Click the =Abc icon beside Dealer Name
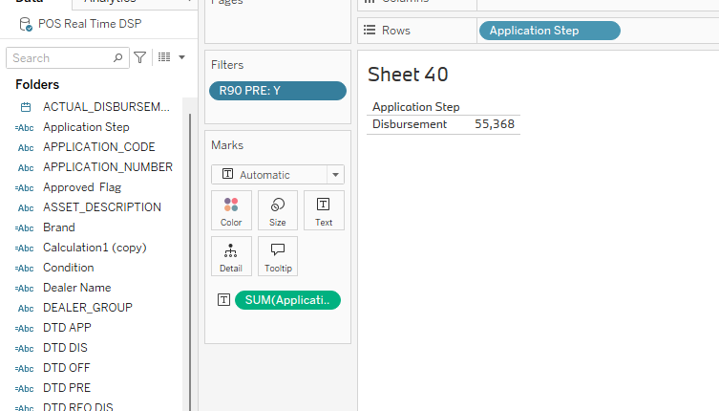Image resolution: width=719 pixels, height=411 pixels. point(24,289)
